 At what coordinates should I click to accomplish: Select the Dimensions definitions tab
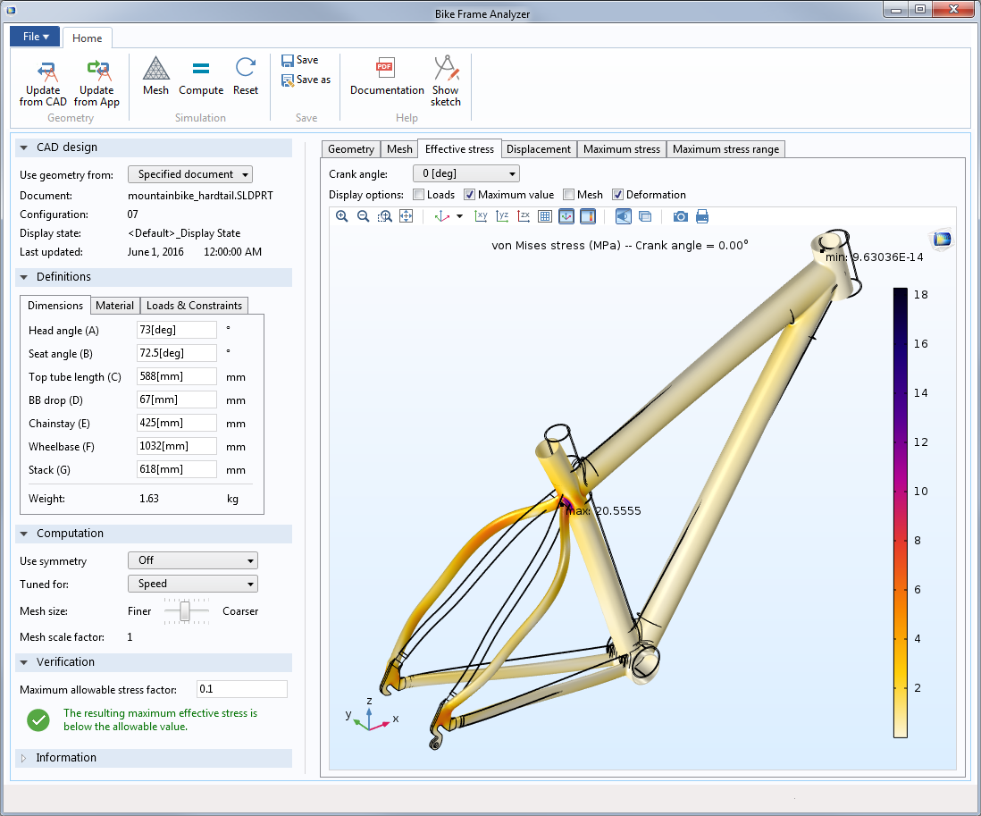tap(55, 306)
